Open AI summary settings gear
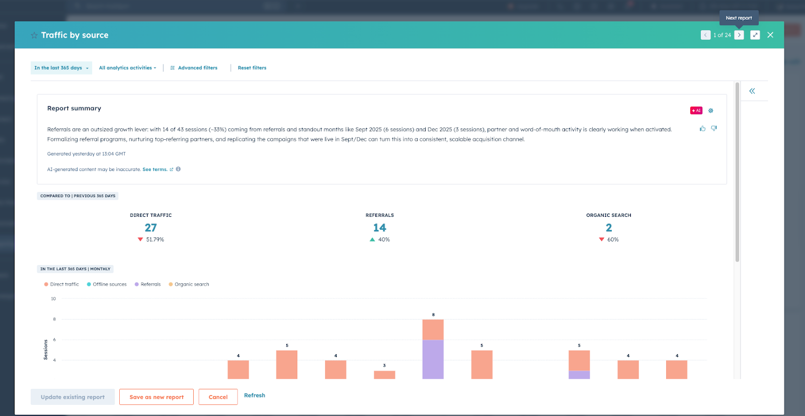This screenshot has width=805, height=416. [x=711, y=111]
